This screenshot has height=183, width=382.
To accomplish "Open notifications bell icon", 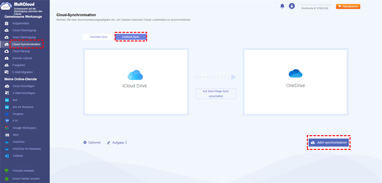I will (x=282, y=6).
